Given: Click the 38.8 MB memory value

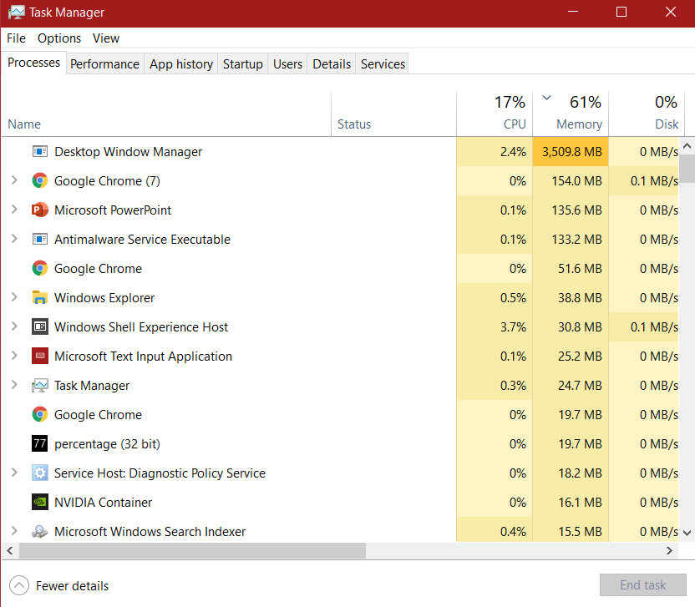Looking at the screenshot, I should pos(580,298).
